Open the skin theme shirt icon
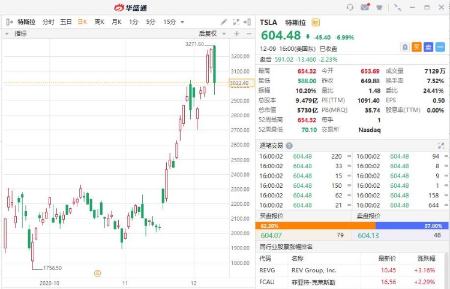 [x=379, y=7]
